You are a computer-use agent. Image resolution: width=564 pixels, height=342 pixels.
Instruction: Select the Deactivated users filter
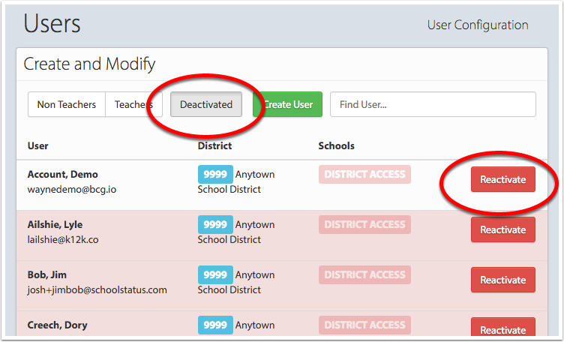[x=206, y=104]
